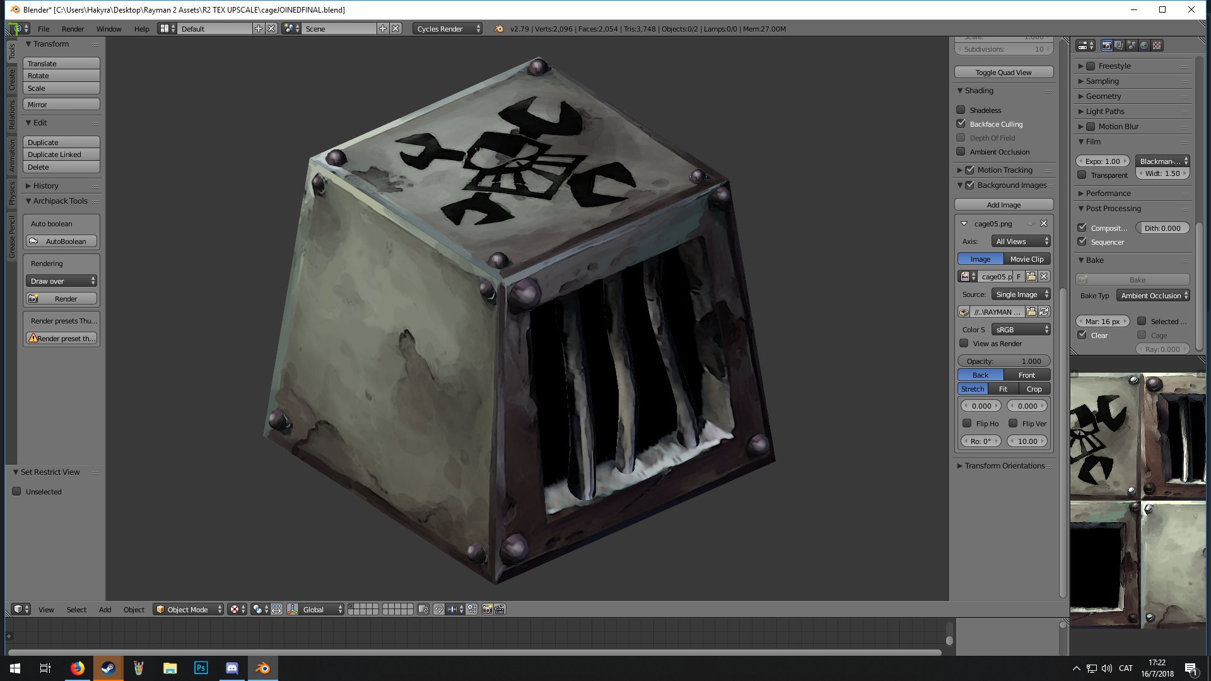The image size is (1211, 681).
Task: Click the Blender logo in the info header
Action: tap(499, 28)
